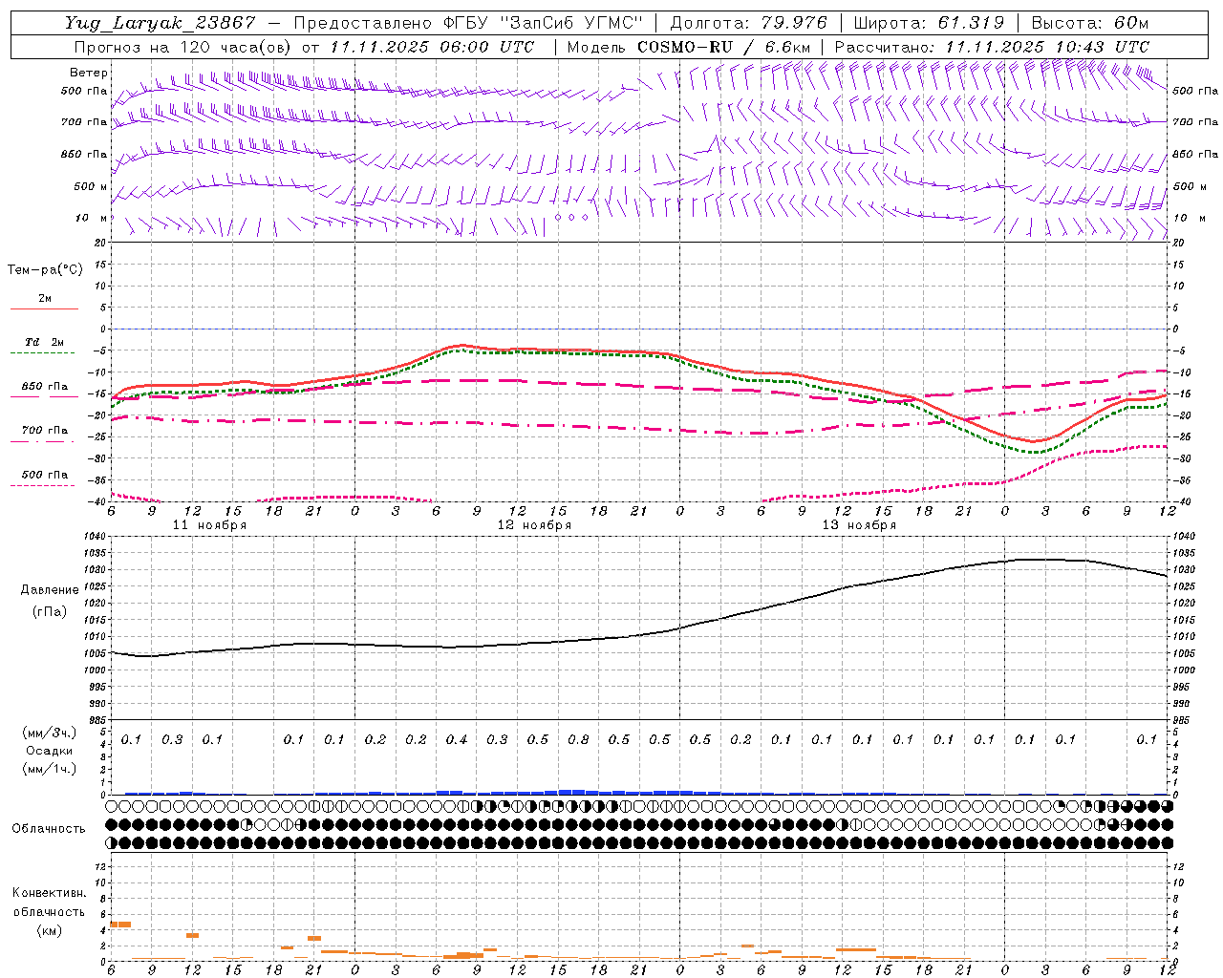Click the 'Тем-ра(°C)' temperature panel label

[x=45, y=270]
